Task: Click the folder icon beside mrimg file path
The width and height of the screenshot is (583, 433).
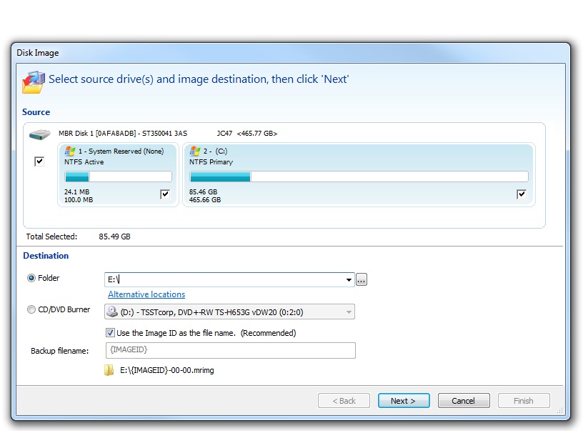Action: [x=109, y=370]
